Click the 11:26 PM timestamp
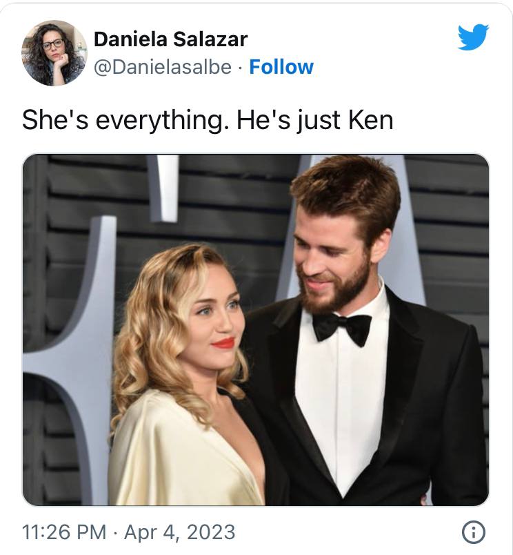Screen dimensions: 513x555 pyautogui.click(x=64, y=532)
